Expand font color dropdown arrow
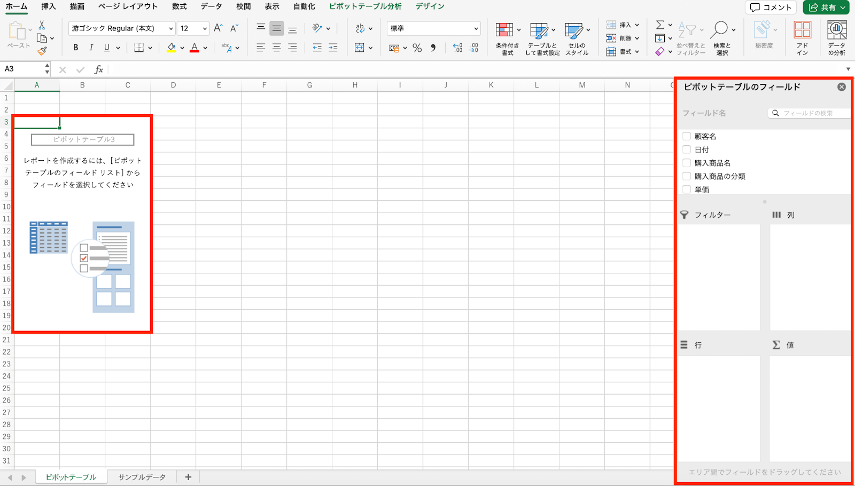The width and height of the screenshot is (855, 486). tap(205, 48)
